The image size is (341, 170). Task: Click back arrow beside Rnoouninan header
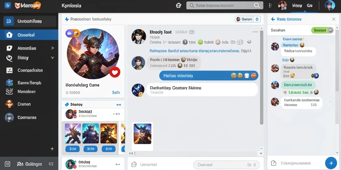[x=67, y=19]
